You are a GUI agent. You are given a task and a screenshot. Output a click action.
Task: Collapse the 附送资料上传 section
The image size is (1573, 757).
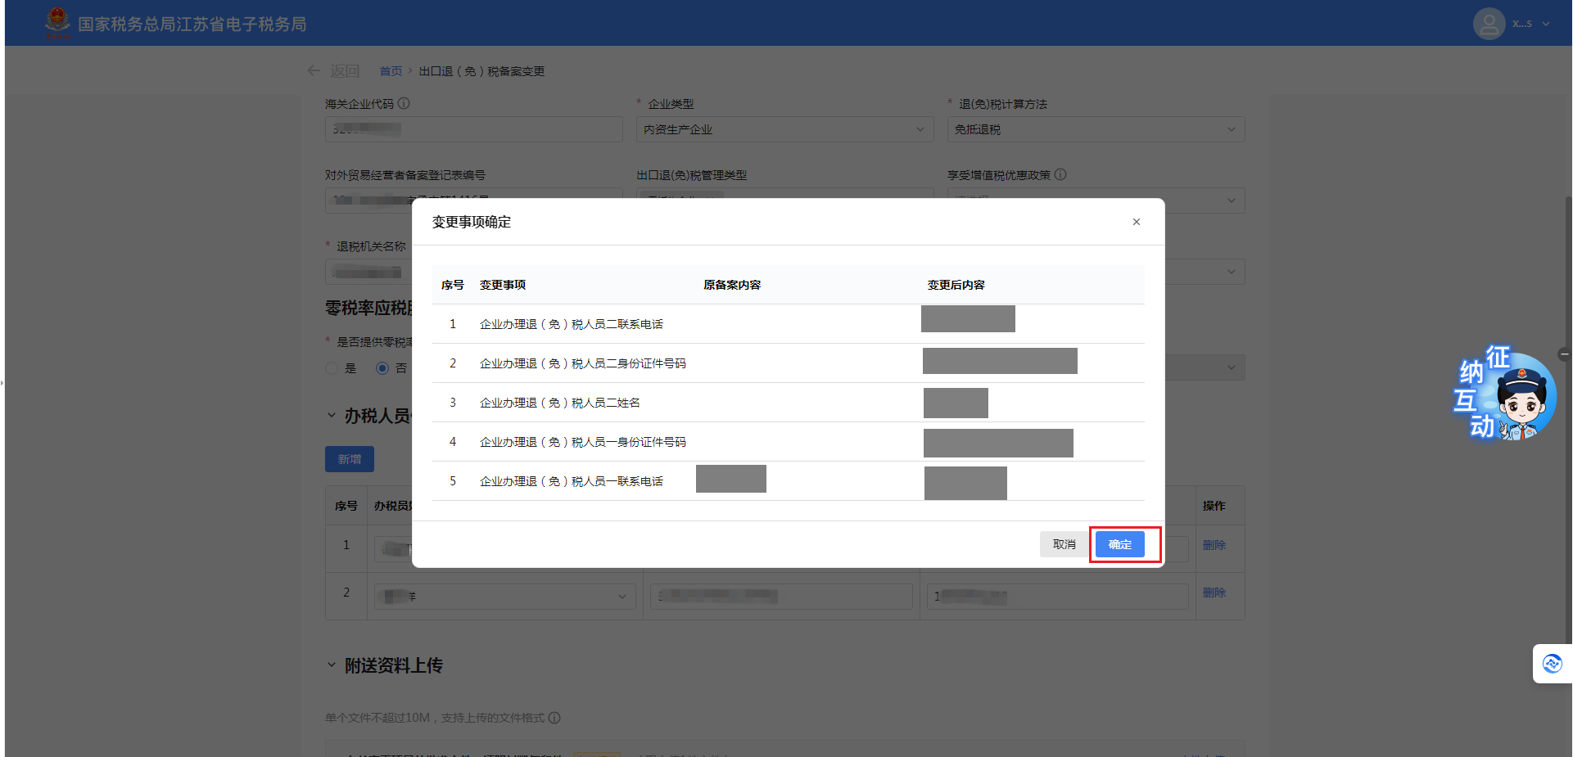pyautogui.click(x=332, y=665)
